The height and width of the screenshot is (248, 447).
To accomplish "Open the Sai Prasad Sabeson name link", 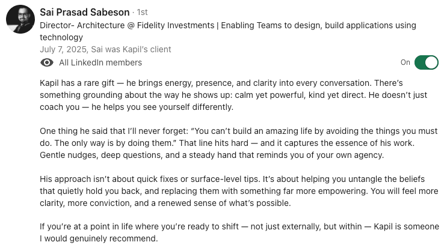I will (x=84, y=12).
